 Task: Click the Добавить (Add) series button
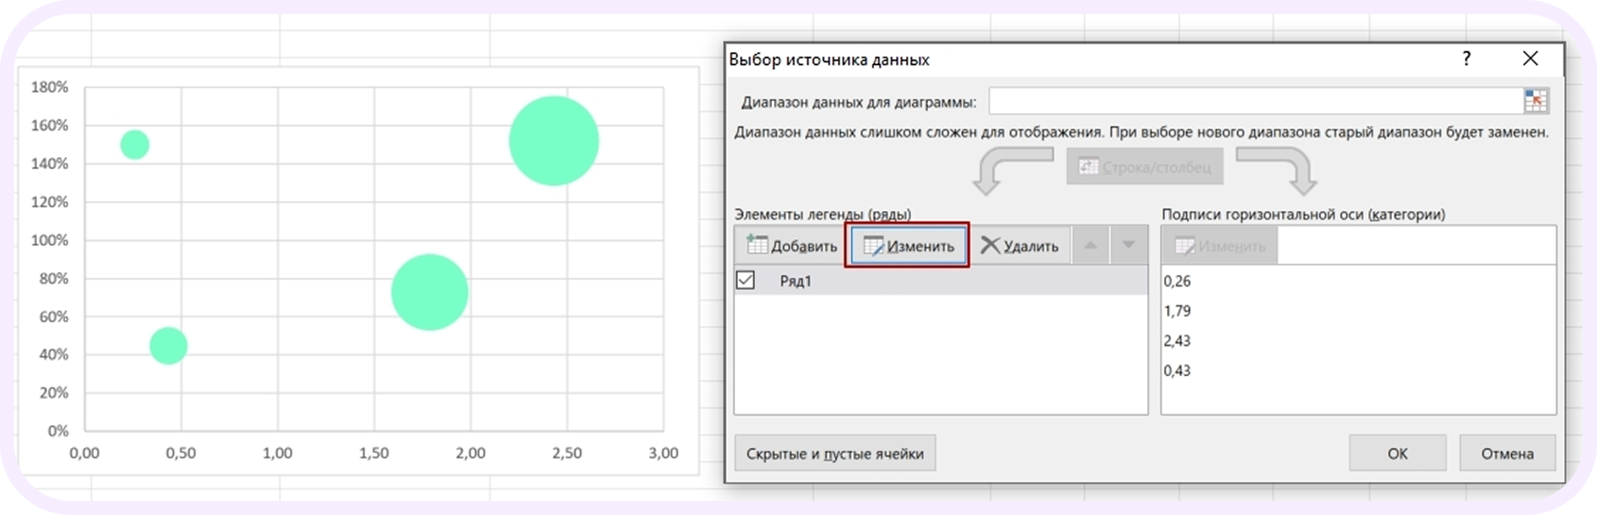[x=792, y=246]
